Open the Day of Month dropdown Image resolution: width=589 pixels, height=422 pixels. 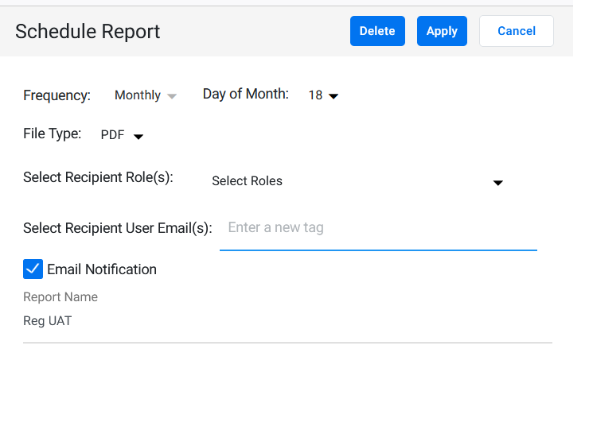[323, 95]
